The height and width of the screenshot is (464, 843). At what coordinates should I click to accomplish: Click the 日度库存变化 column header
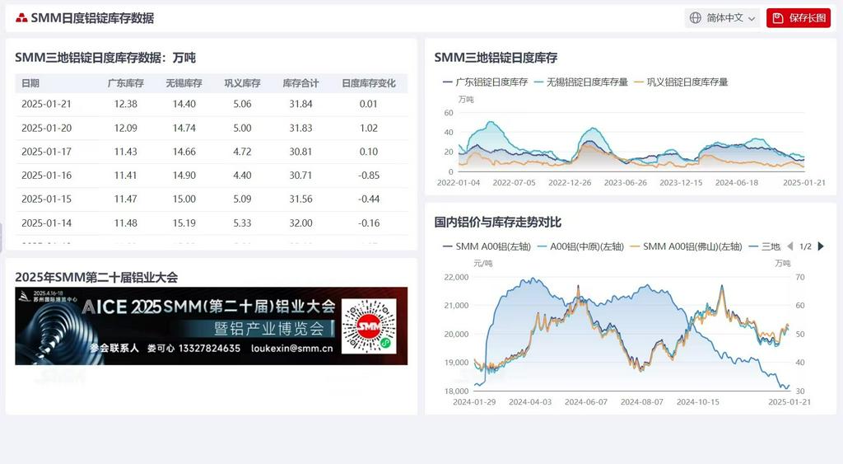tap(369, 83)
